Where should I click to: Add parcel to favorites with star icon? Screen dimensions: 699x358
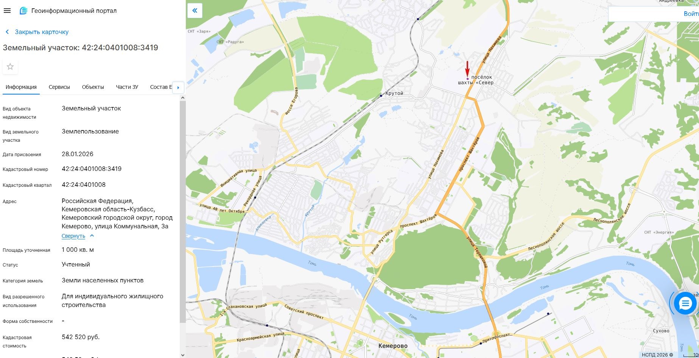(10, 67)
